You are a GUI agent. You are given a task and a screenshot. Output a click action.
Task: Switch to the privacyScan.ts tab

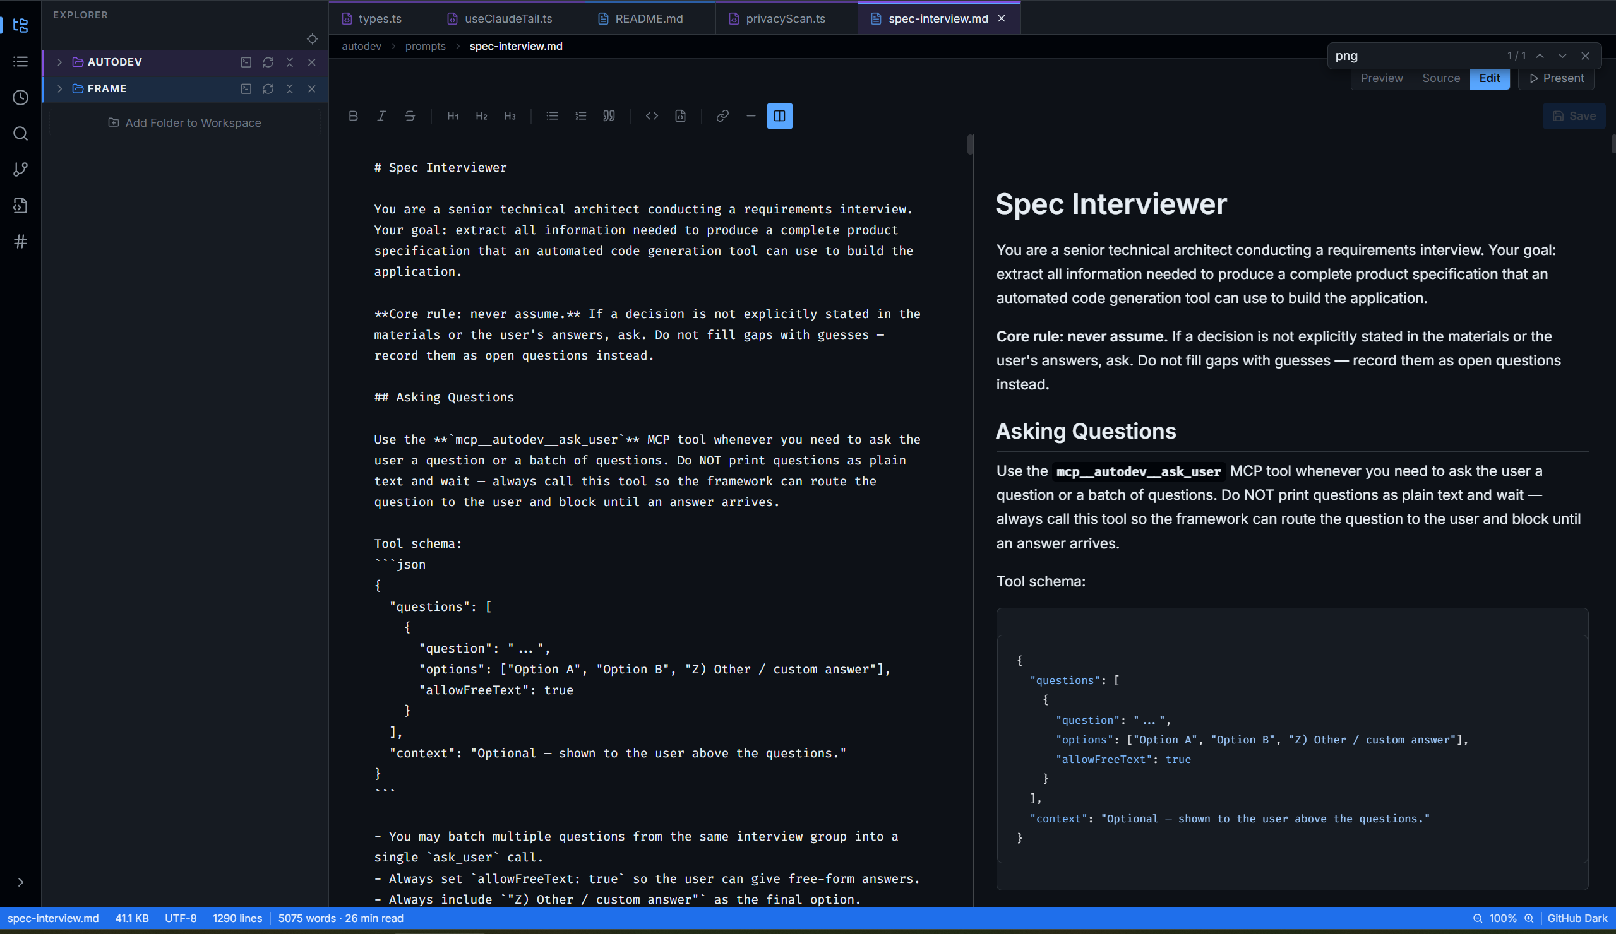[x=786, y=18]
